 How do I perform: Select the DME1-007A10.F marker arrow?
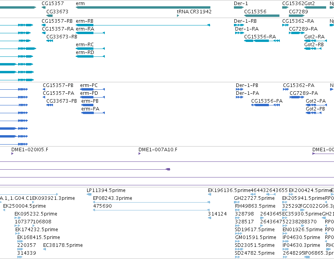tap(139, 154)
